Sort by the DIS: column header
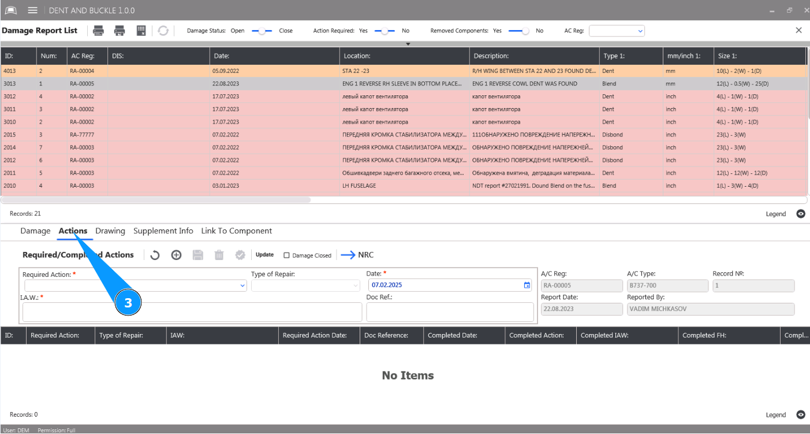Image resolution: width=810 pixels, height=434 pixels. [x=159, y=56]
